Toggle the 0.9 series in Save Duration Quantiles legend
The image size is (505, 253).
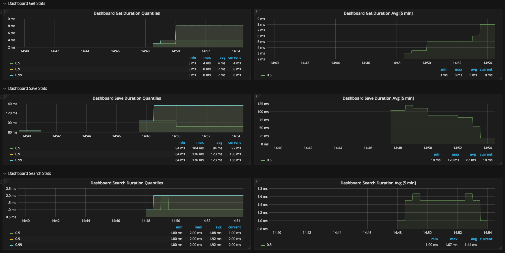[x=18, y=154]
